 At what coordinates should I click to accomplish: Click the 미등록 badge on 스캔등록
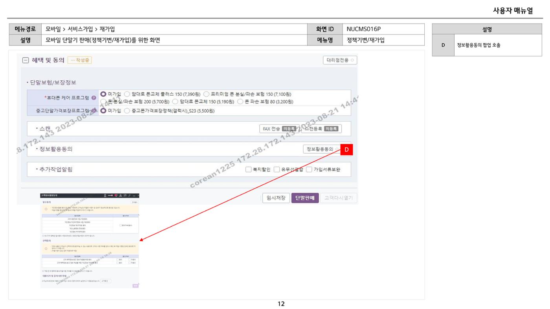pos(332,129)
